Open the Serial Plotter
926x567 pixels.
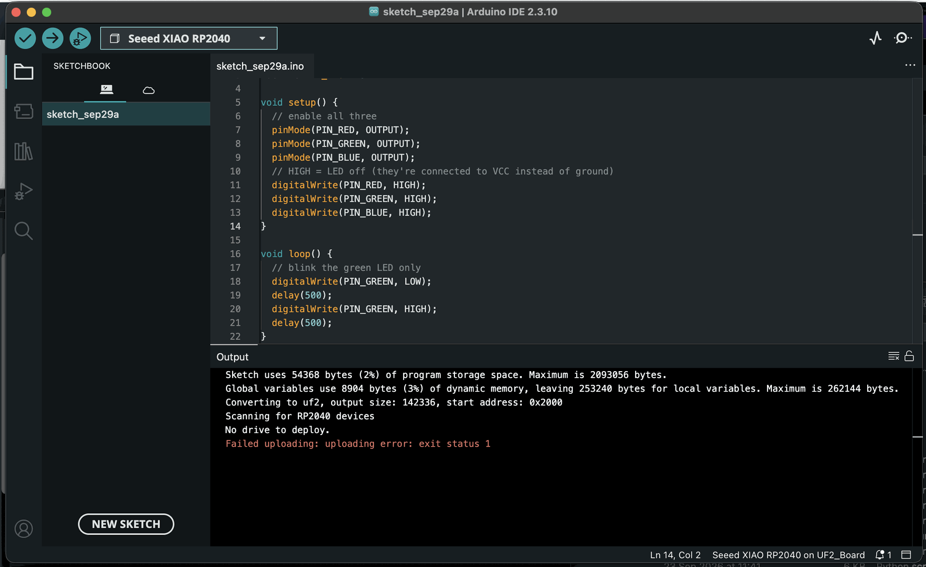click(x=876, y=38)
